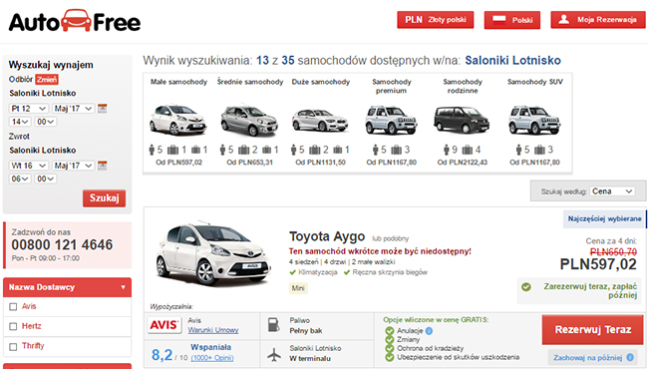Open Warunki Umowy link
Image resolution: width=648 pixels, height=369 pixels.
[212, 330]
